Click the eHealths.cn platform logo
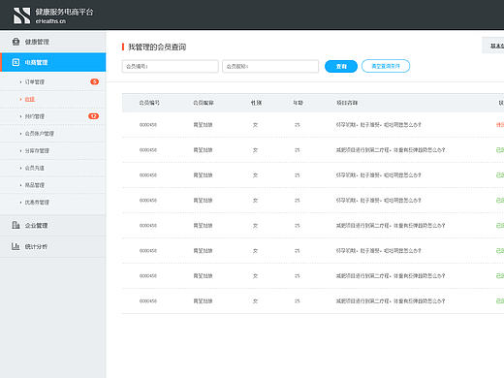 click(x=21, y=16)
